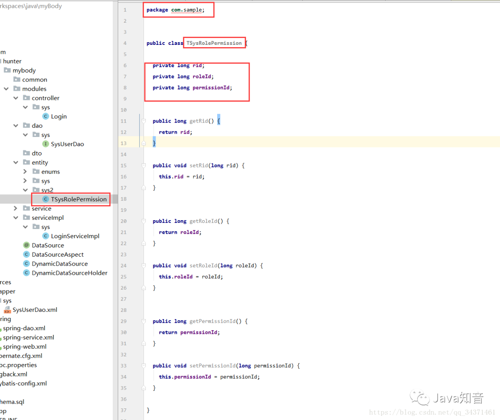Select the mybody package folder icon
Image resolution: width=500 pixels, height=420 pixels.
pyautogui.click(x=7, y=70)
